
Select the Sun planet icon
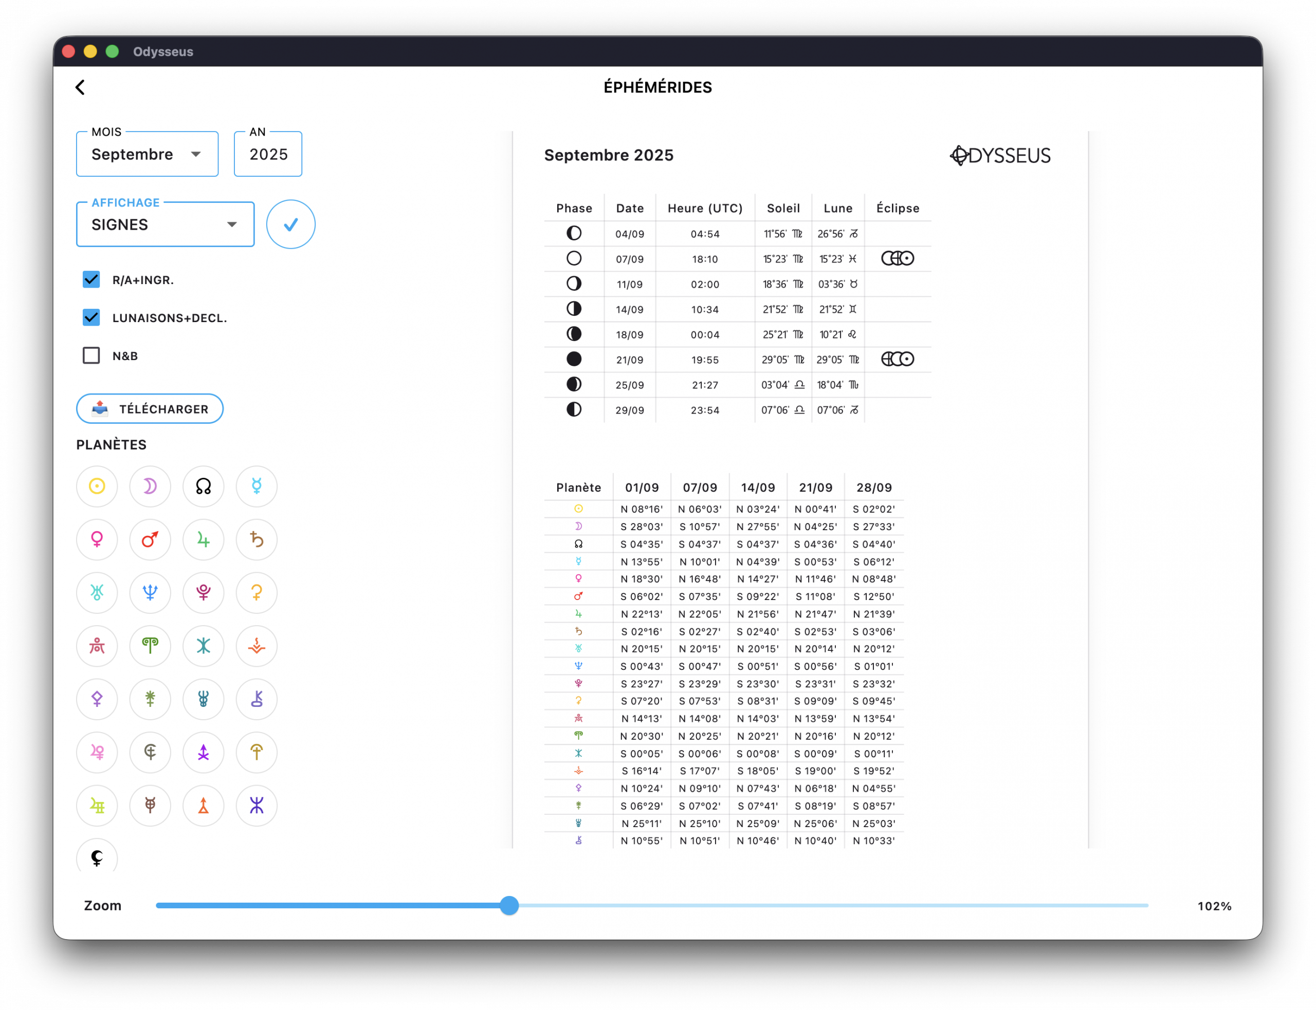pyautogui.click(x=97, y=486)
